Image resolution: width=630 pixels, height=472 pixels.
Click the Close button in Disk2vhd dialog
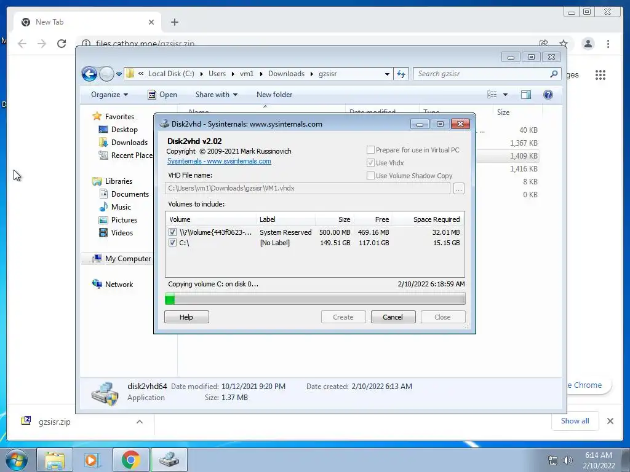coord(443,317)
